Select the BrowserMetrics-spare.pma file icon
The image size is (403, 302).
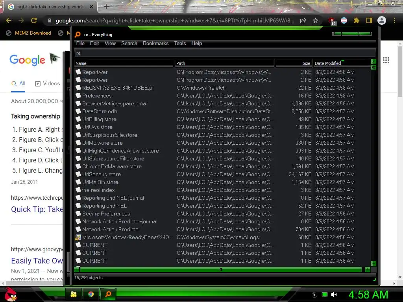tap(78, 103)
